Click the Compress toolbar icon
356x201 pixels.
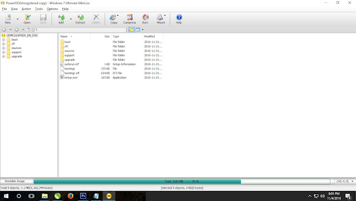(130, 19)
